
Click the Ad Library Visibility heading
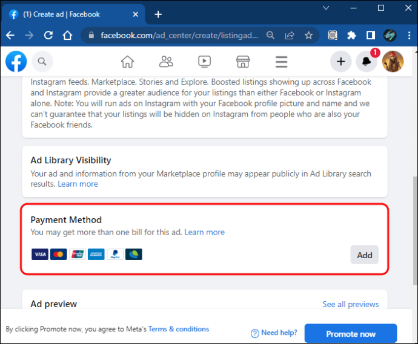click(x=71, y=160)
